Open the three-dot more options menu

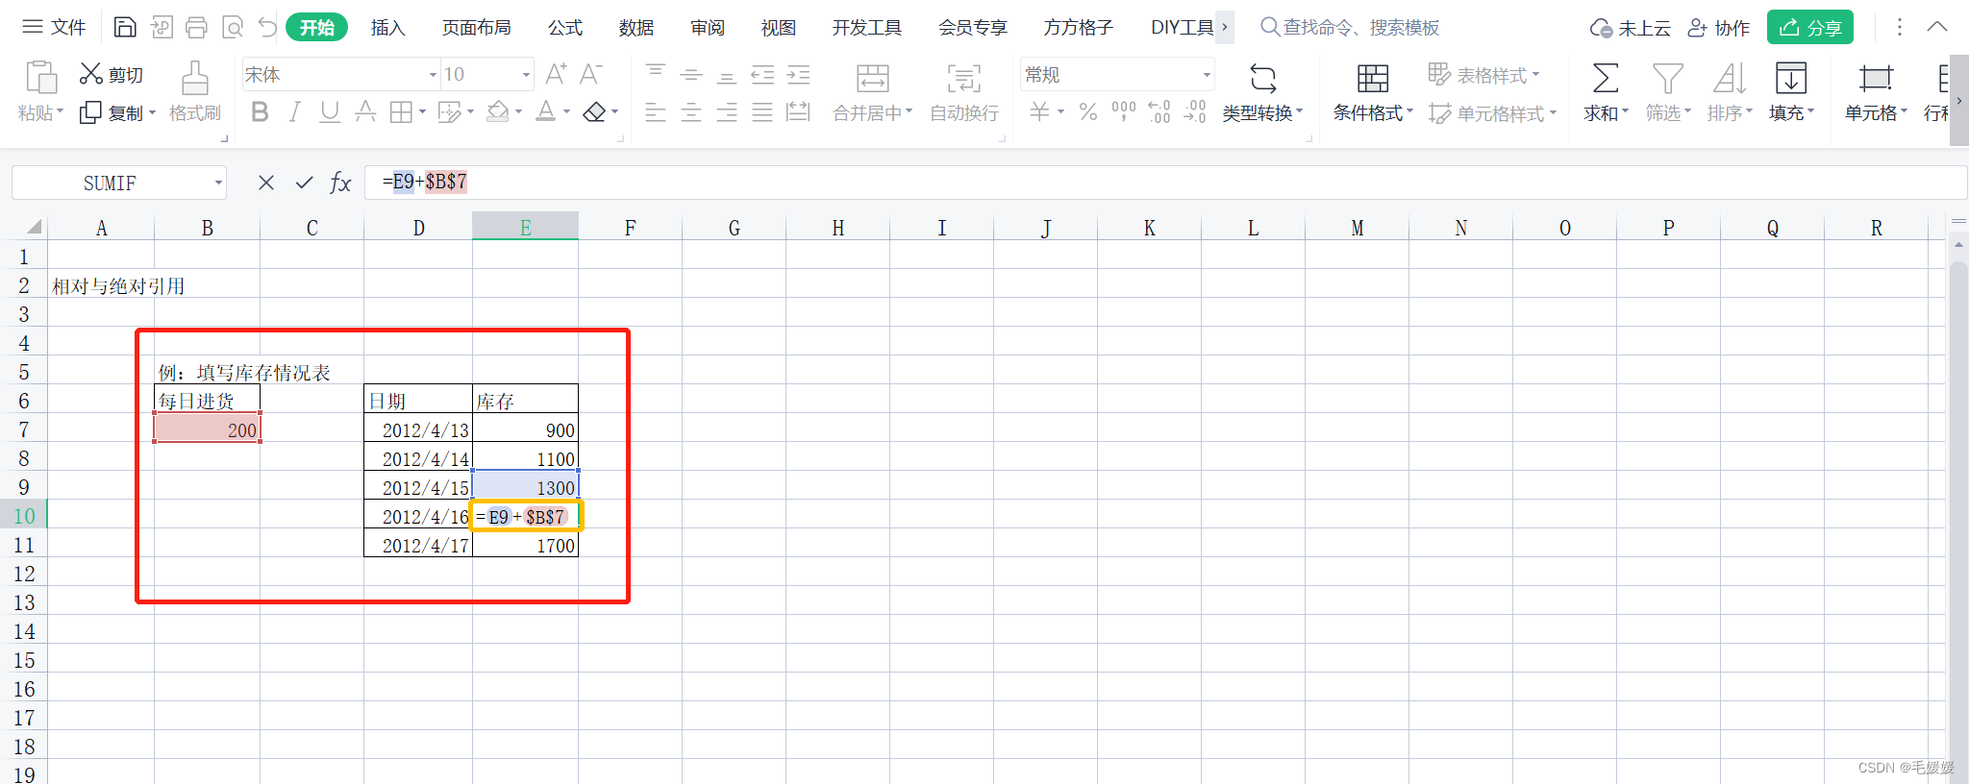[1899, 27]
